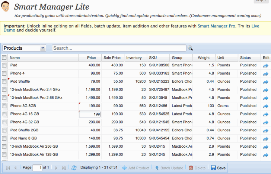This screenshot has width=271, height=174.
Task: Check the iPhone 4 row checkbox
Action: click(4, 73)
